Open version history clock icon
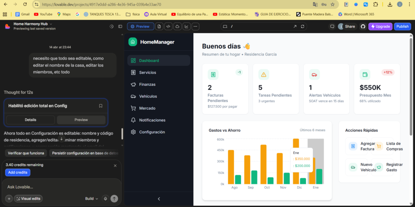 click(x=111, y=26)
